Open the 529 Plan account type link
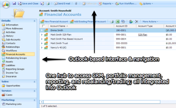The image size is (176, 108). coord(143,35)
